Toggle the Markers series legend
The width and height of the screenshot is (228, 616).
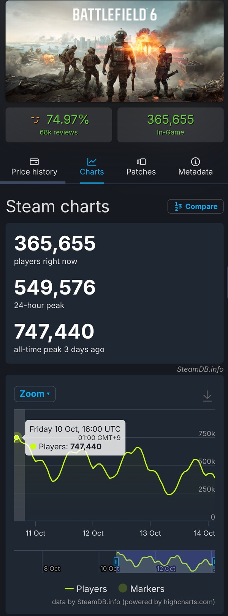pos(142,589)
